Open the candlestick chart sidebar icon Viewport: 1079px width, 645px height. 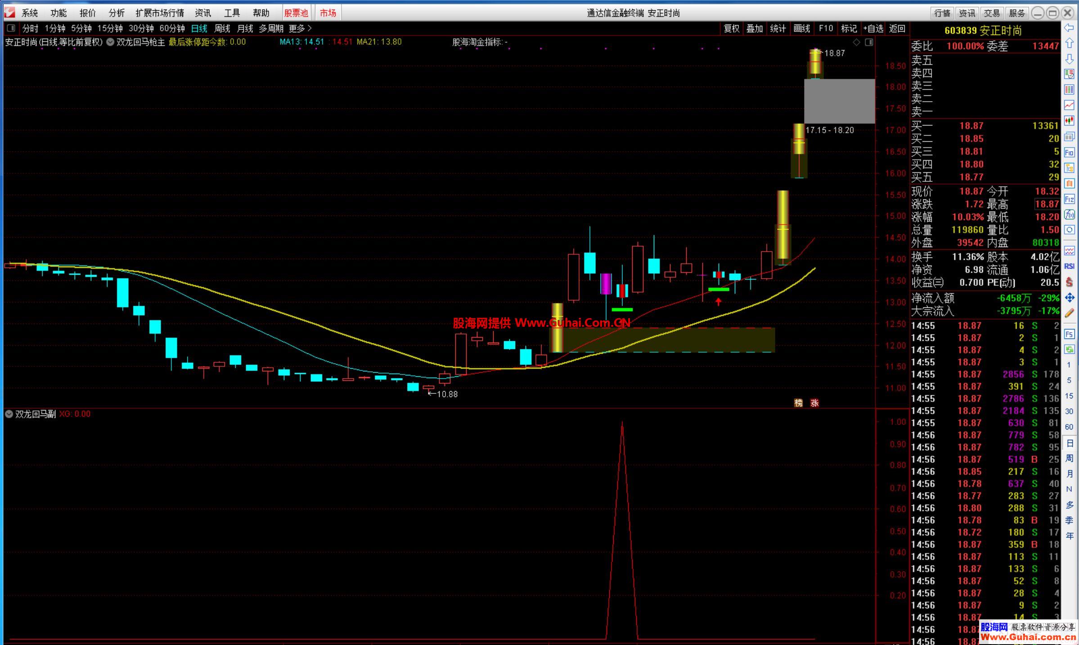click(1069, 121)
